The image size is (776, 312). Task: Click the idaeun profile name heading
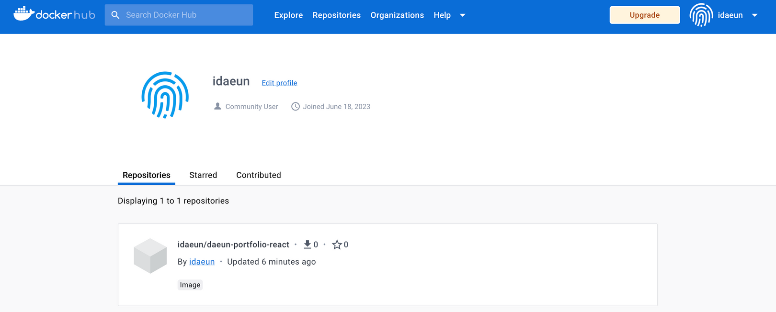tap(231, 81)
